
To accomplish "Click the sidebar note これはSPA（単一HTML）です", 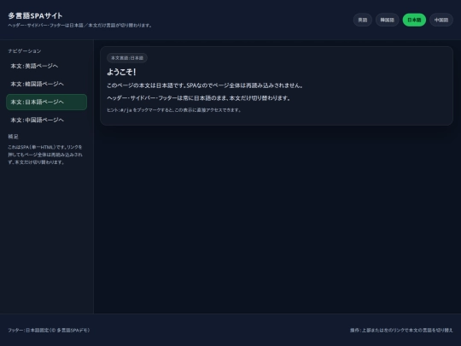I will [45, 155].
